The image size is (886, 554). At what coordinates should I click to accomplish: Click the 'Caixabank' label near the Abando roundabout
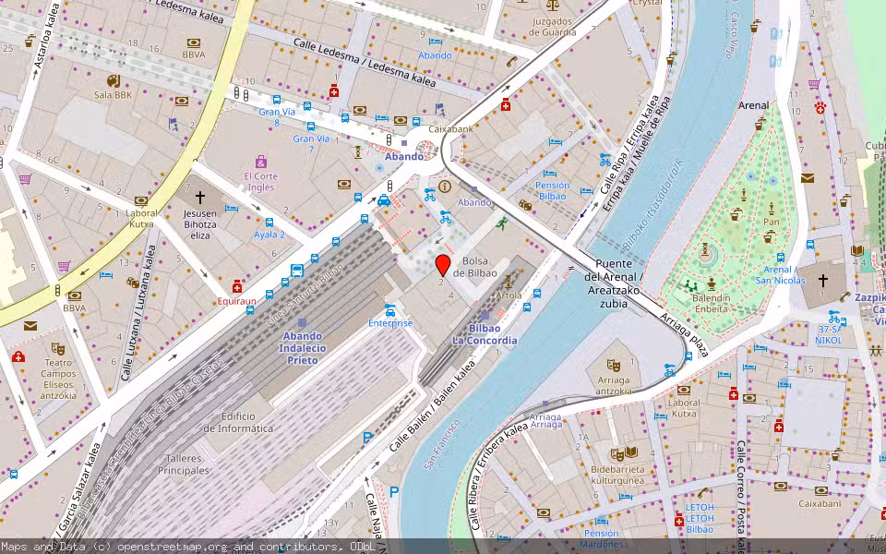[450, 129]
